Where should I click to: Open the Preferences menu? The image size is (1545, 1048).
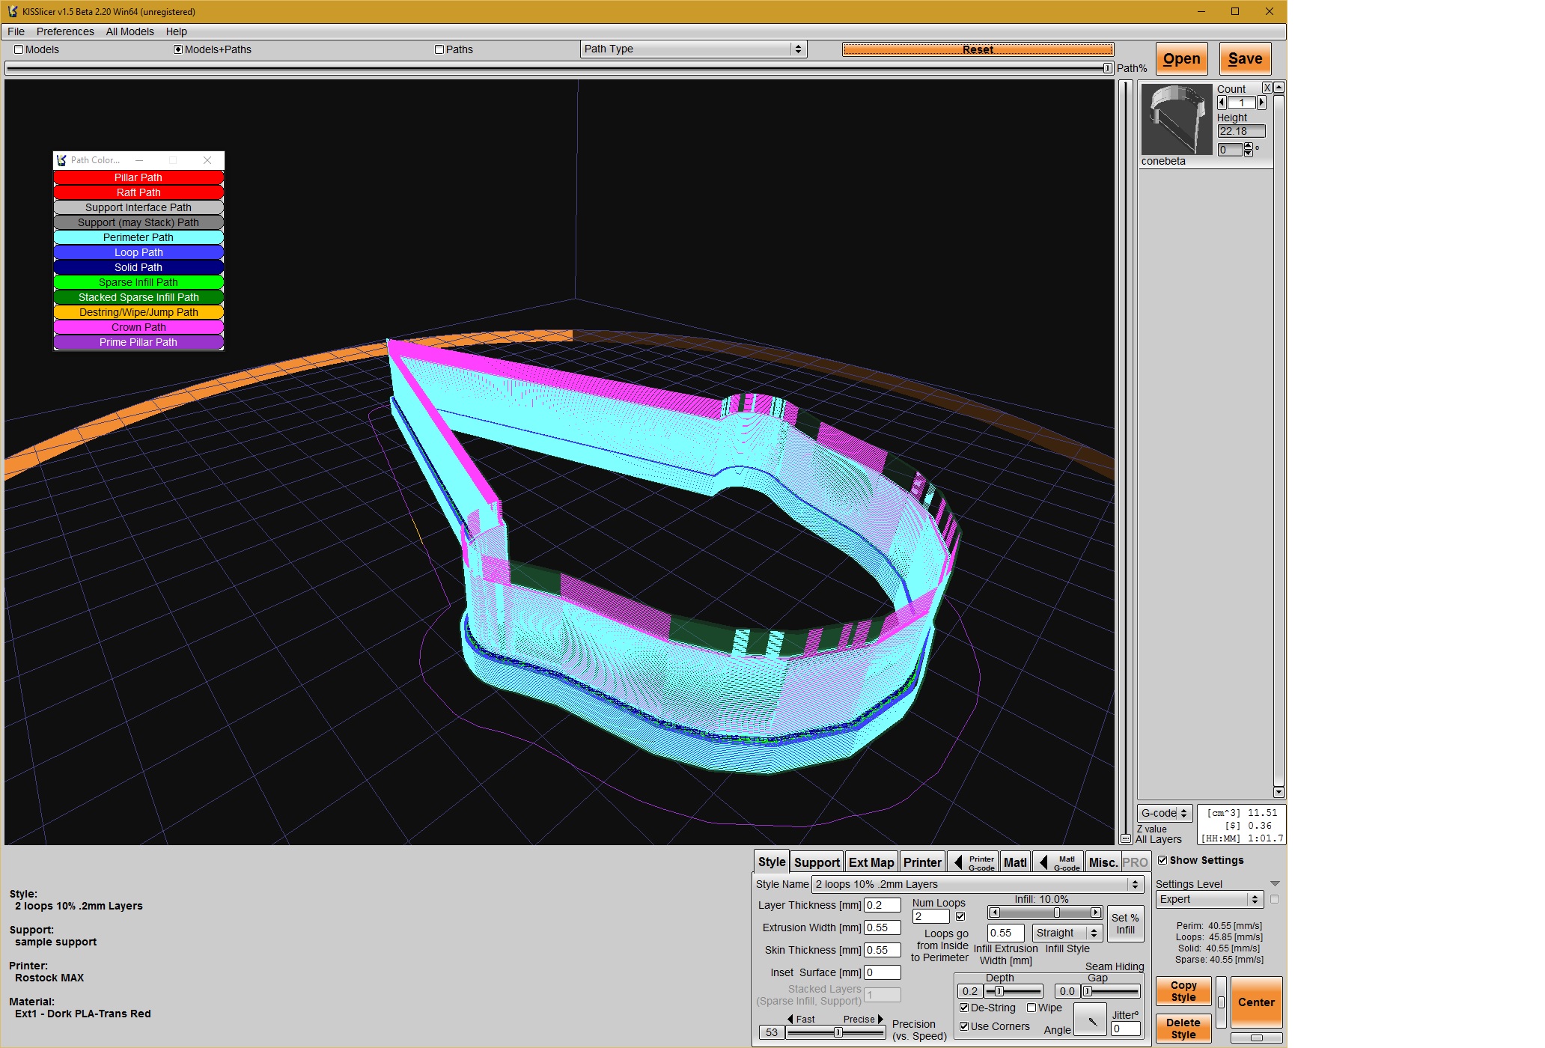point(65,31)
